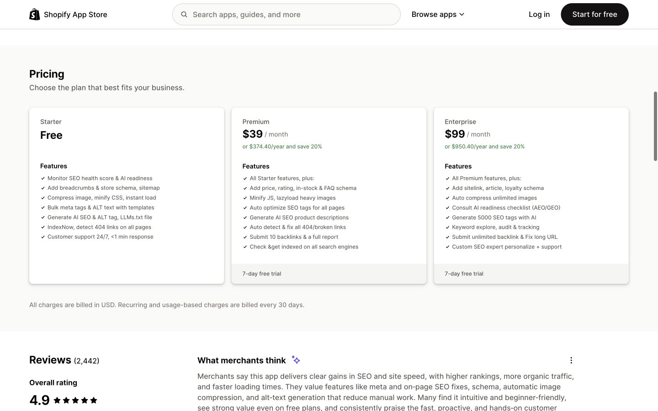Click the Pricing section heading
658x411 pixels.
coord(47,74)
